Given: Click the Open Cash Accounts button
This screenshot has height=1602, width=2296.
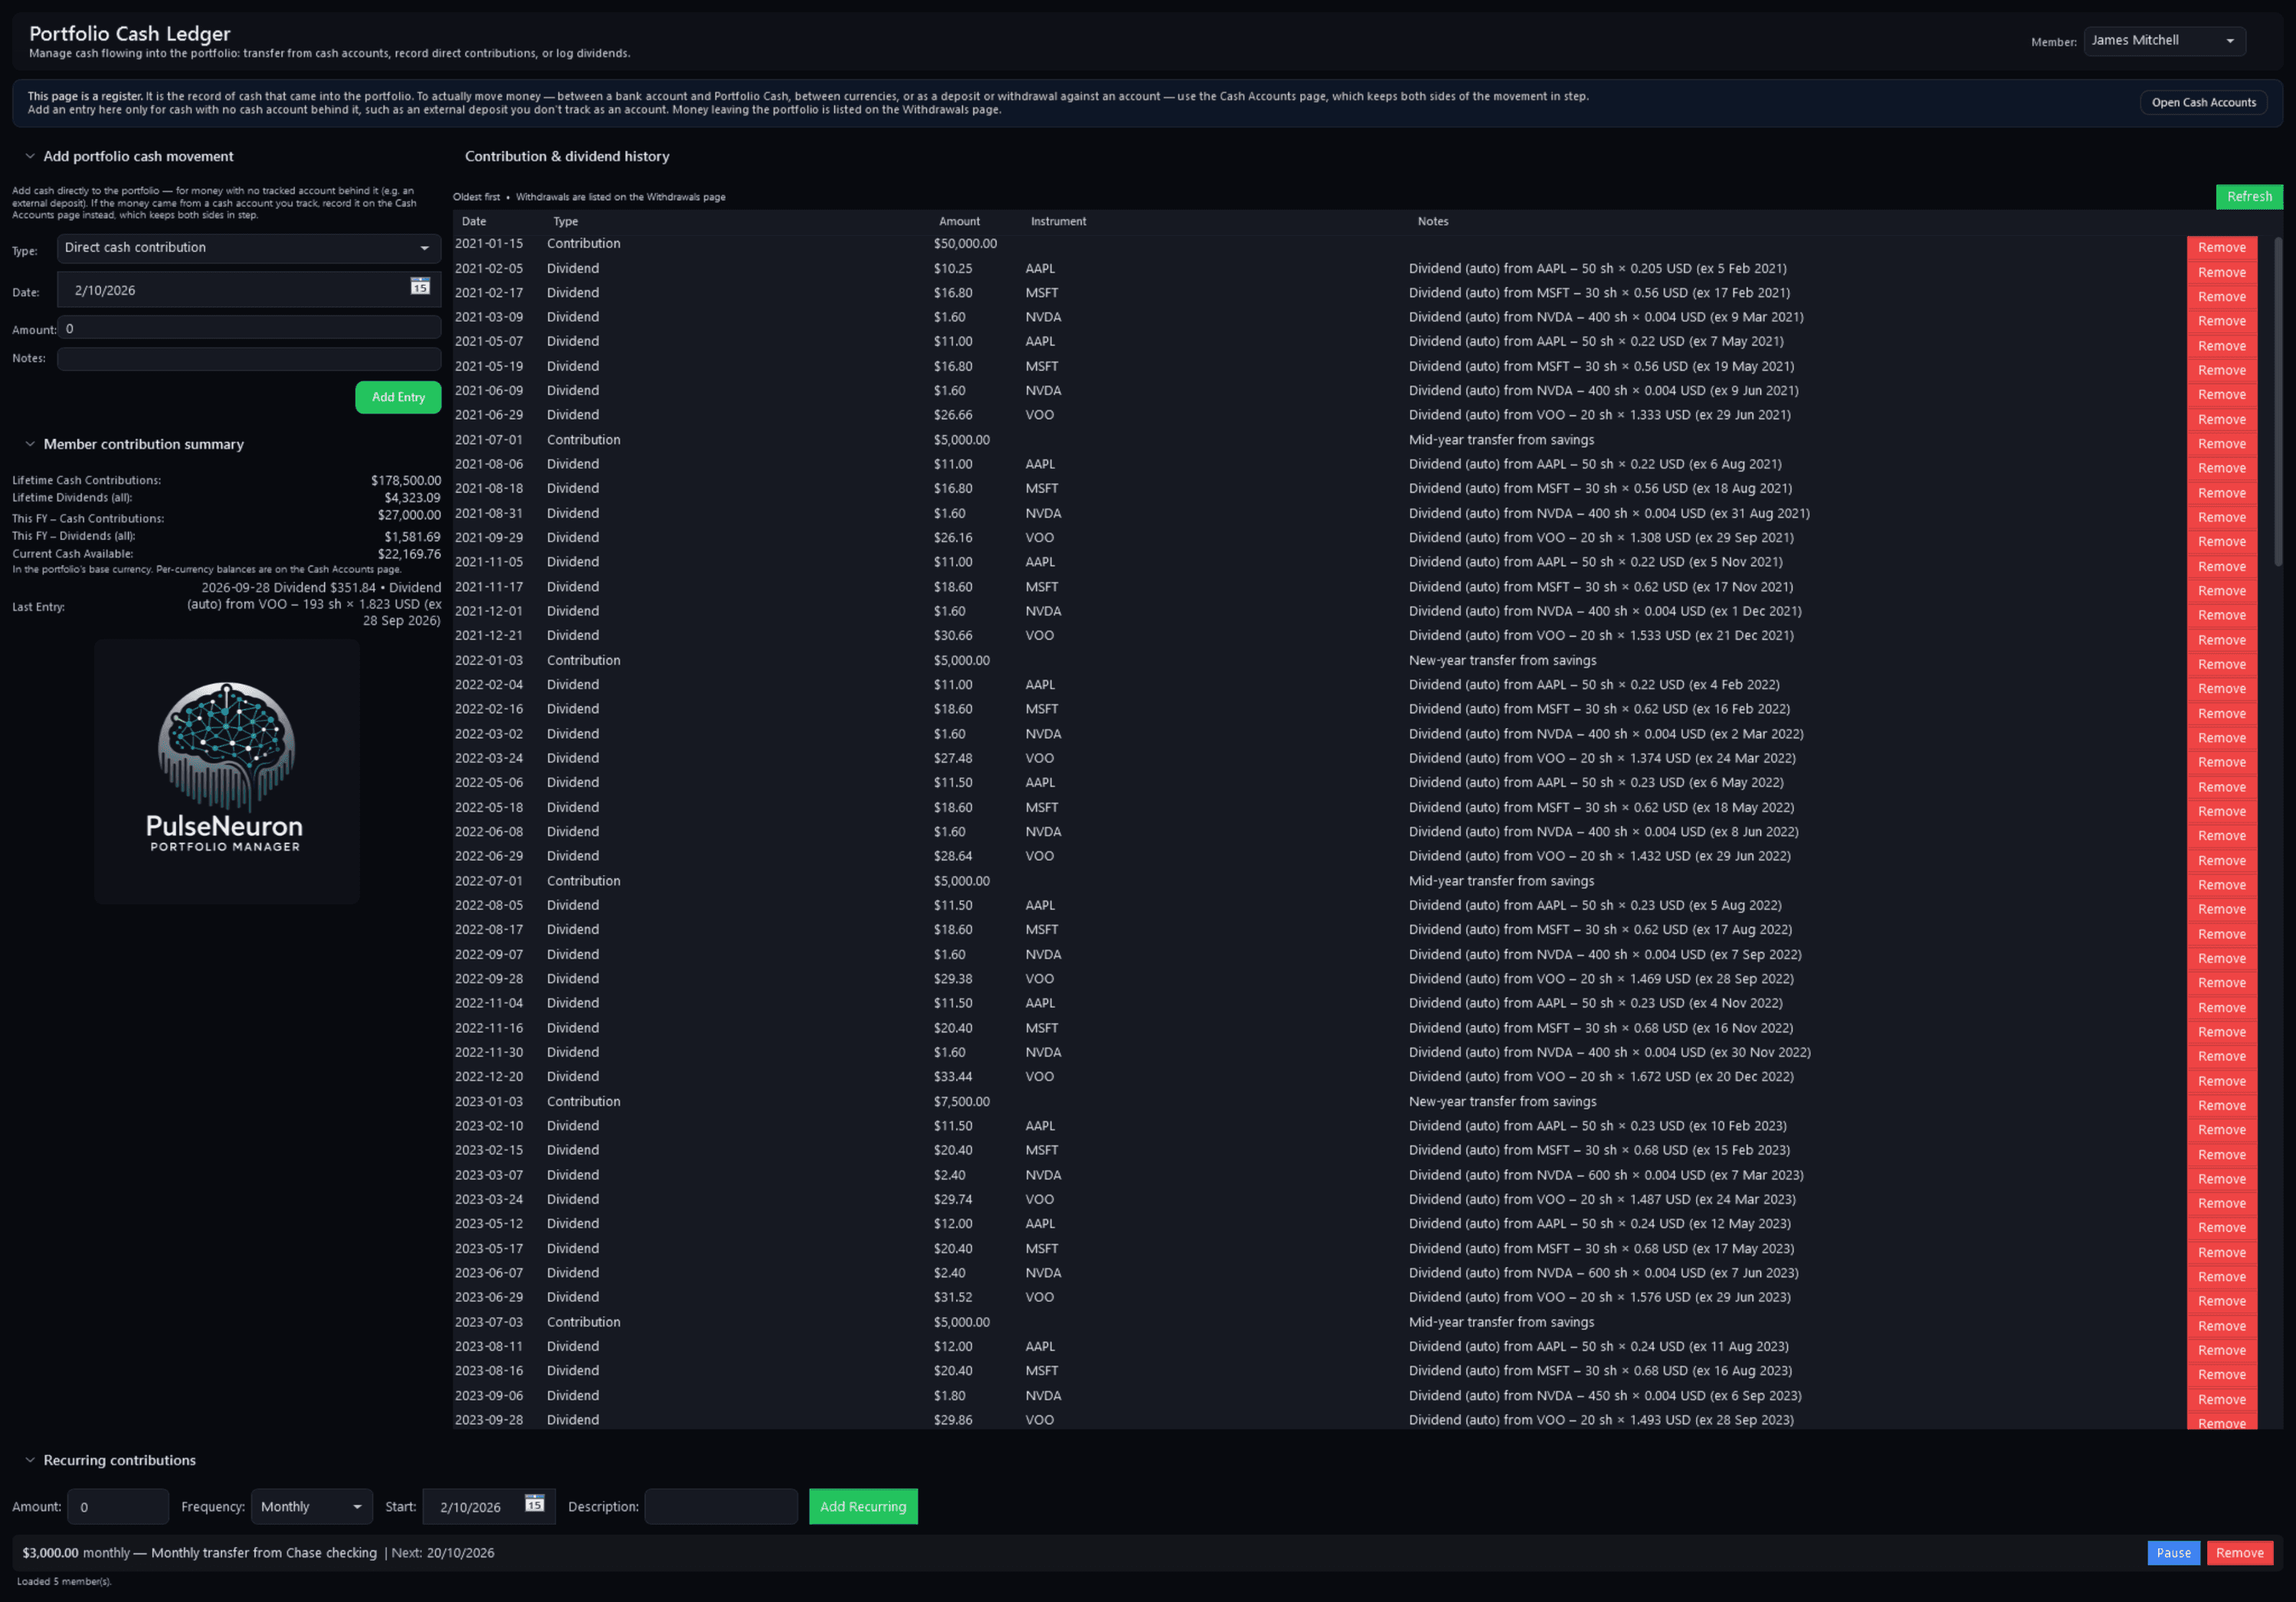Looking at the screenshot, I should [x=2203, y=103].
